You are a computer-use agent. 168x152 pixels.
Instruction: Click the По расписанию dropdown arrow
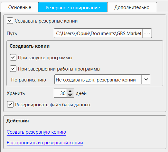tap(146, 80)
